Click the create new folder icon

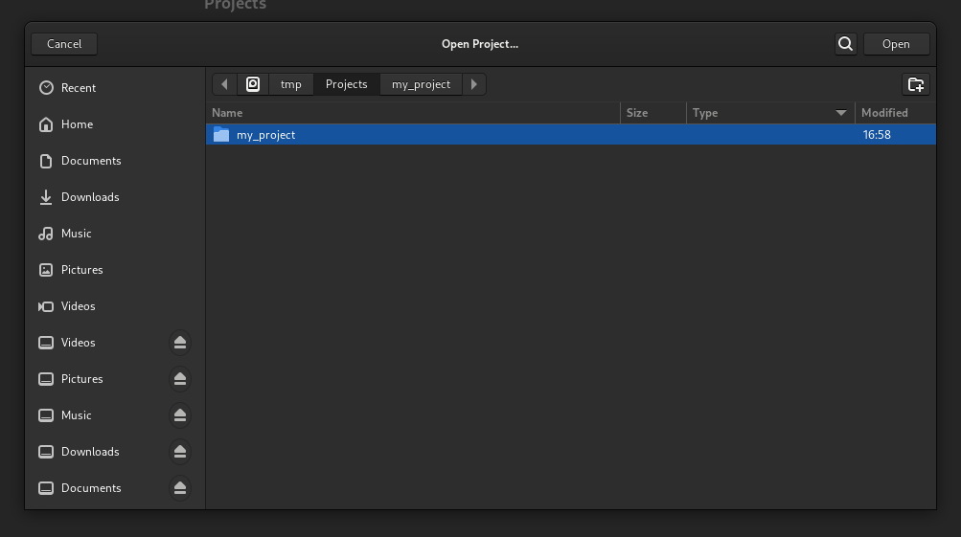[916, 84]
